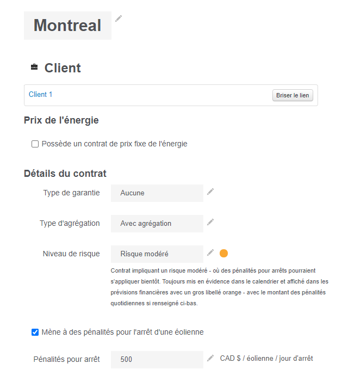342x388 pixels.
Task: Click the penalty amount field showing 500
Action: point(157,360)
